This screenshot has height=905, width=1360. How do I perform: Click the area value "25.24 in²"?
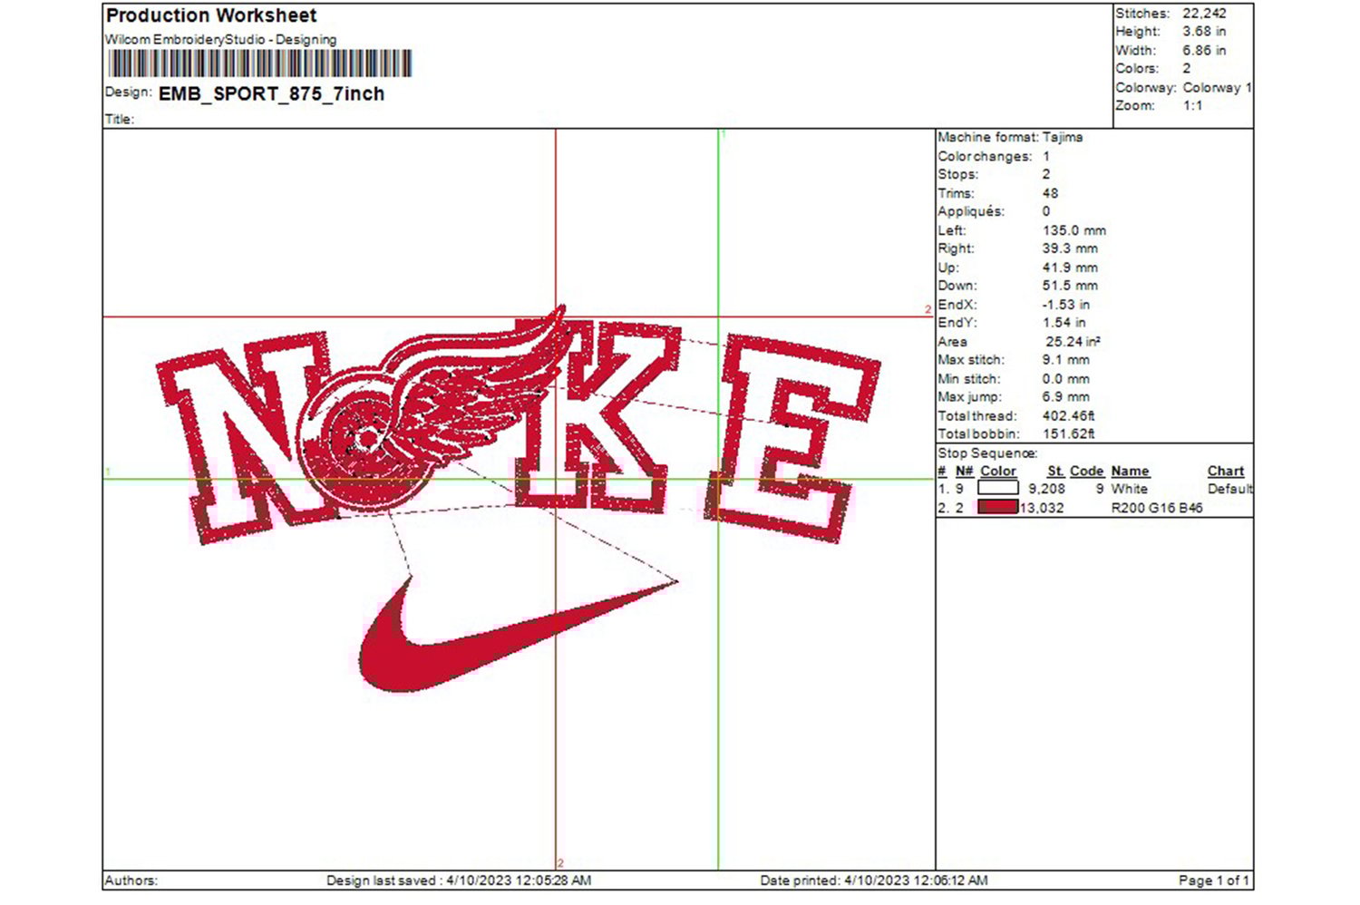(x=1073, y=342)
